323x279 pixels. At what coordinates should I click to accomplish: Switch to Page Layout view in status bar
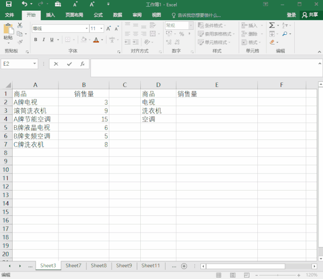point(233,275)
